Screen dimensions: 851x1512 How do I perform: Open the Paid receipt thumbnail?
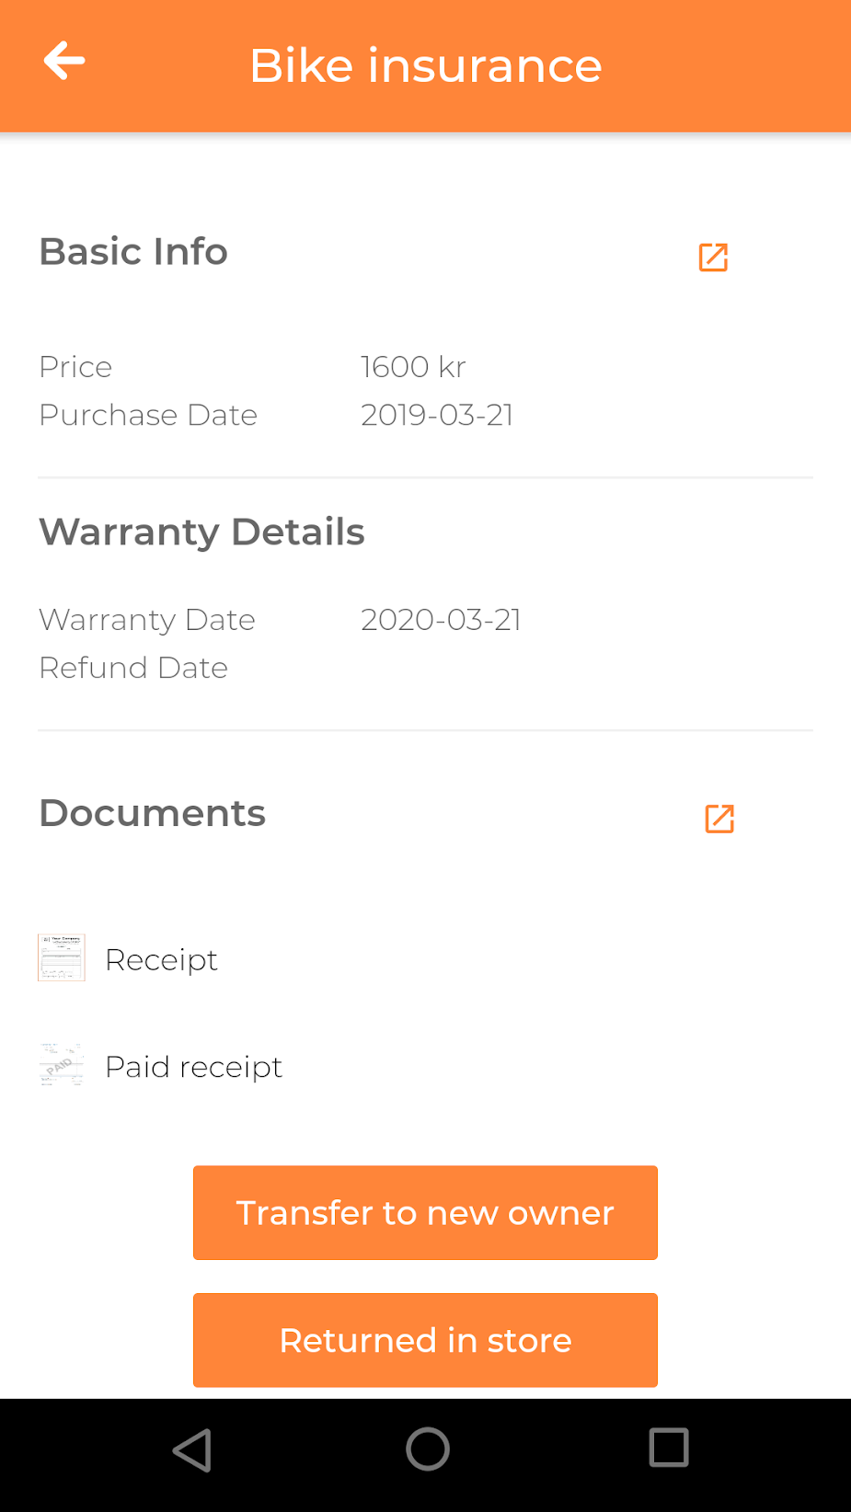[x=62, y=1065]
